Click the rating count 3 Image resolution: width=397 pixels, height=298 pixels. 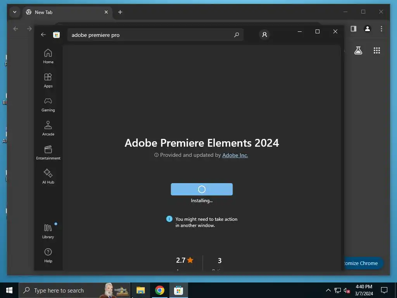(x=220, y=260)
